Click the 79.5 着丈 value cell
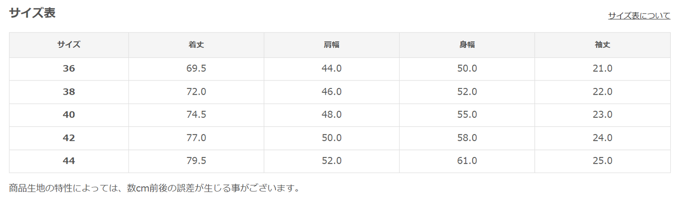 tap(196, 161)
